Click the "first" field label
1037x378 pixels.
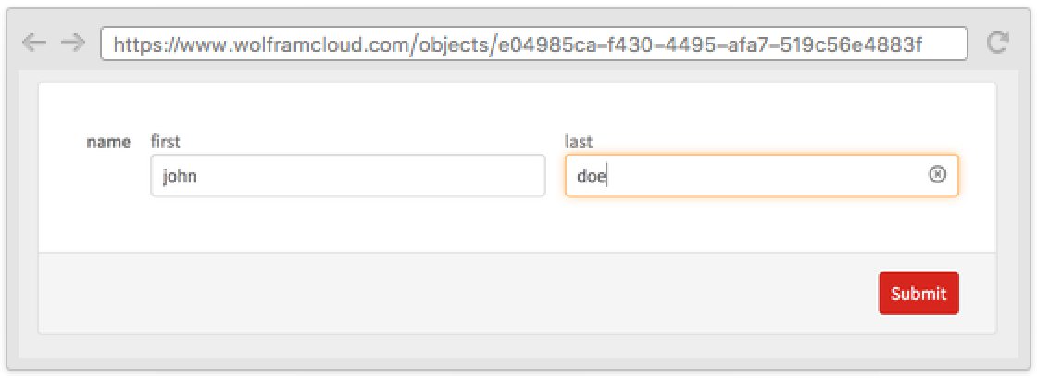click(x=166, y=142)
